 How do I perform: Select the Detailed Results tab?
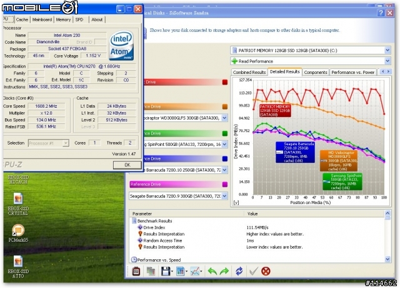click(285, 72)
